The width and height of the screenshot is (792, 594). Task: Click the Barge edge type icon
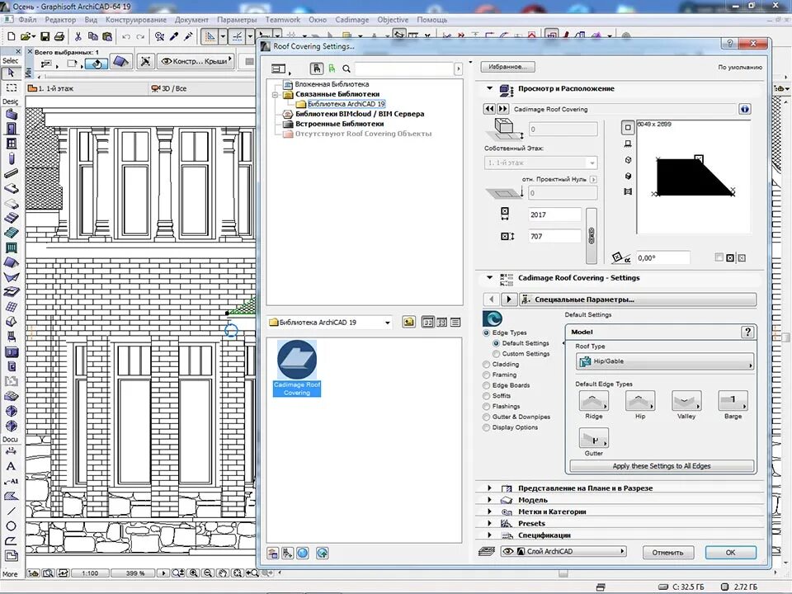pos(733,401)
